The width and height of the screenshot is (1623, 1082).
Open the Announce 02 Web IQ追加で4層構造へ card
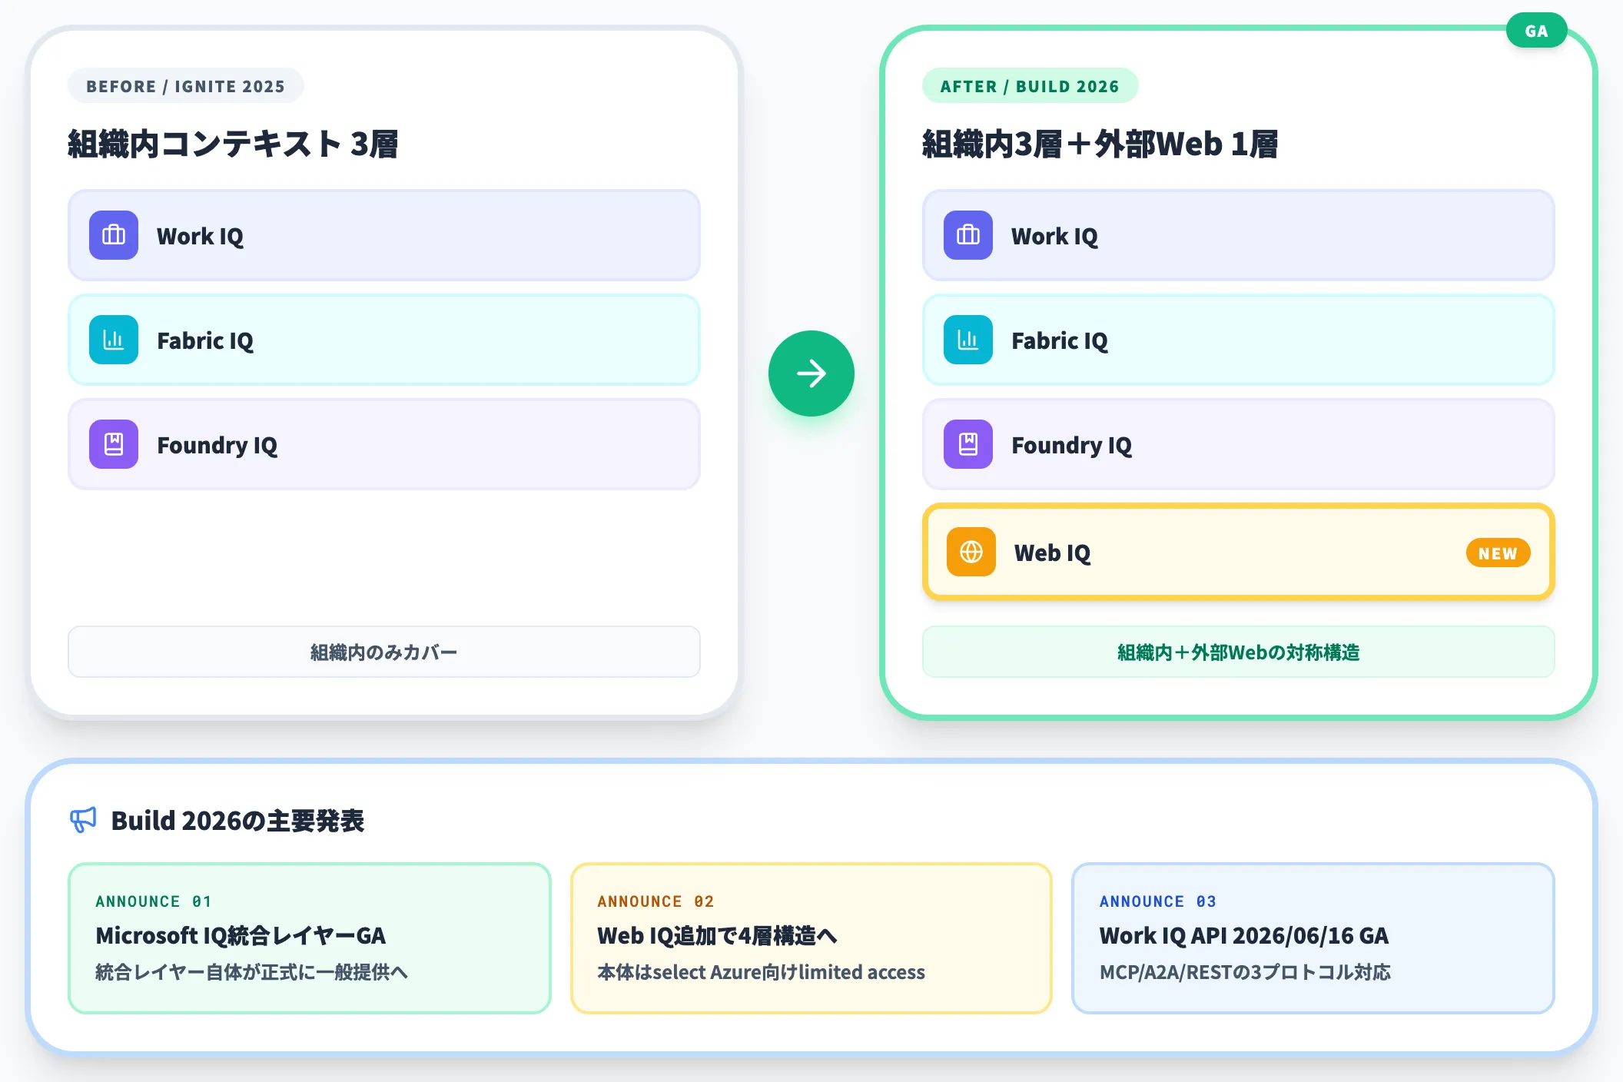click(811, 938)
